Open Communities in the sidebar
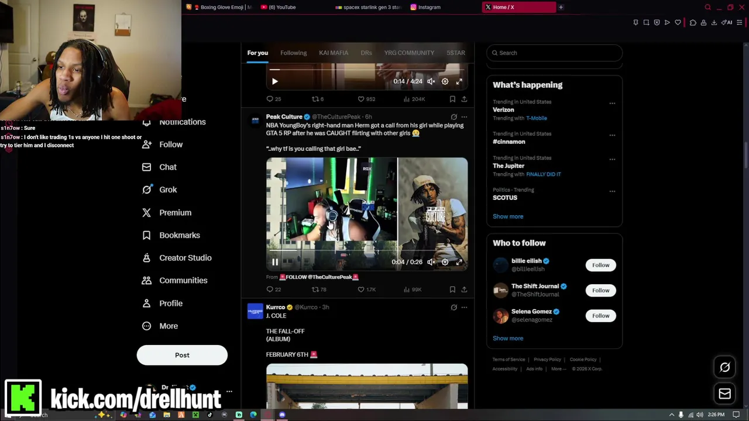 (x=174, y=280)
